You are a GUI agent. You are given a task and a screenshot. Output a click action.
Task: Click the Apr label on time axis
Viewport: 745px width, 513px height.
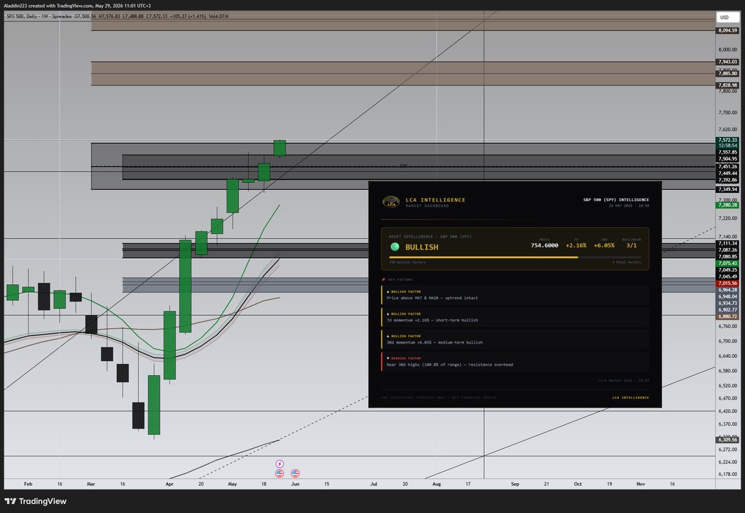169,483
